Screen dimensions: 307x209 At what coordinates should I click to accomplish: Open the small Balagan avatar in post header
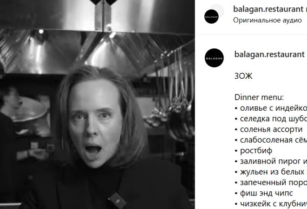pyautogui.click(x=211, y=17)
